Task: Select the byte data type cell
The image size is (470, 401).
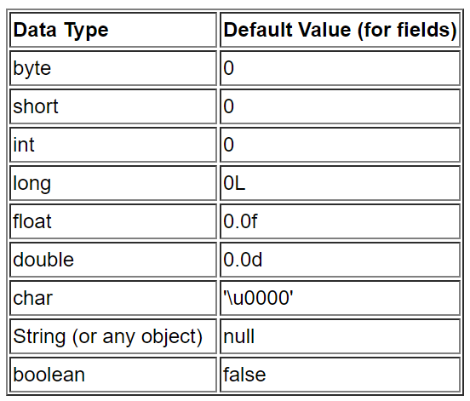Action: tap(113, 68)
